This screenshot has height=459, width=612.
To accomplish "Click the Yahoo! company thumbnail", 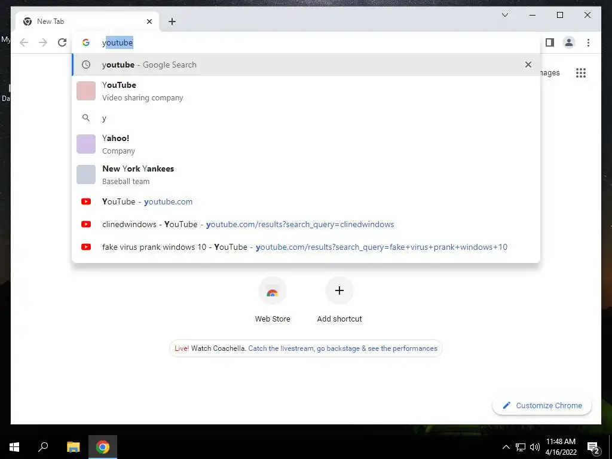I will point(86,144).
